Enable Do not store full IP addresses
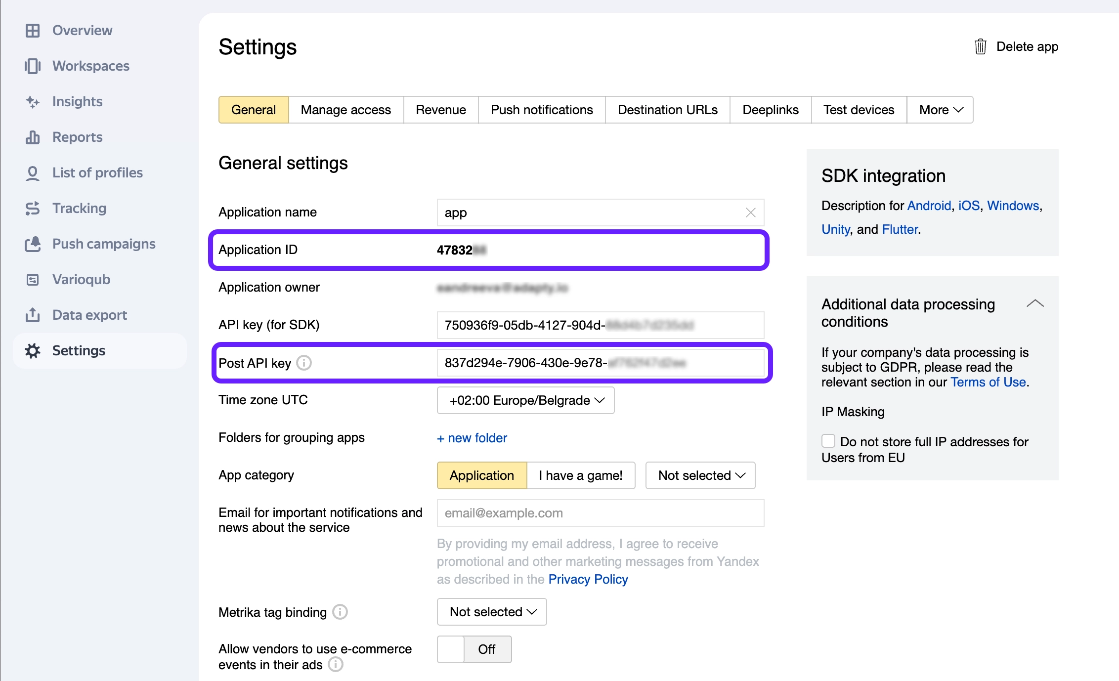This screenshot has width=1119, height=681. click(828, 441)
